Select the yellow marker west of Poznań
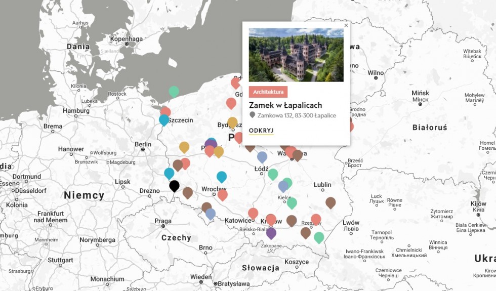 pos(184,147)
